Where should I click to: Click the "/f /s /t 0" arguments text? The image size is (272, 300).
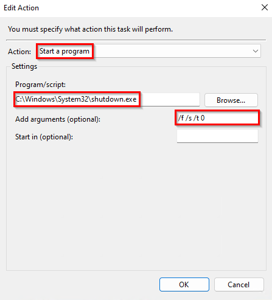[191, 118]
